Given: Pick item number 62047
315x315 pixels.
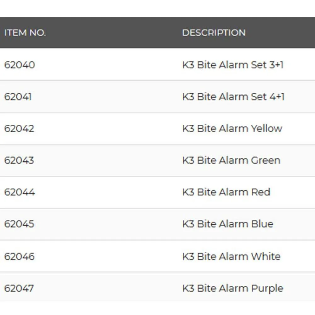Looking at the screenshot, I should [x=19, y=288].
